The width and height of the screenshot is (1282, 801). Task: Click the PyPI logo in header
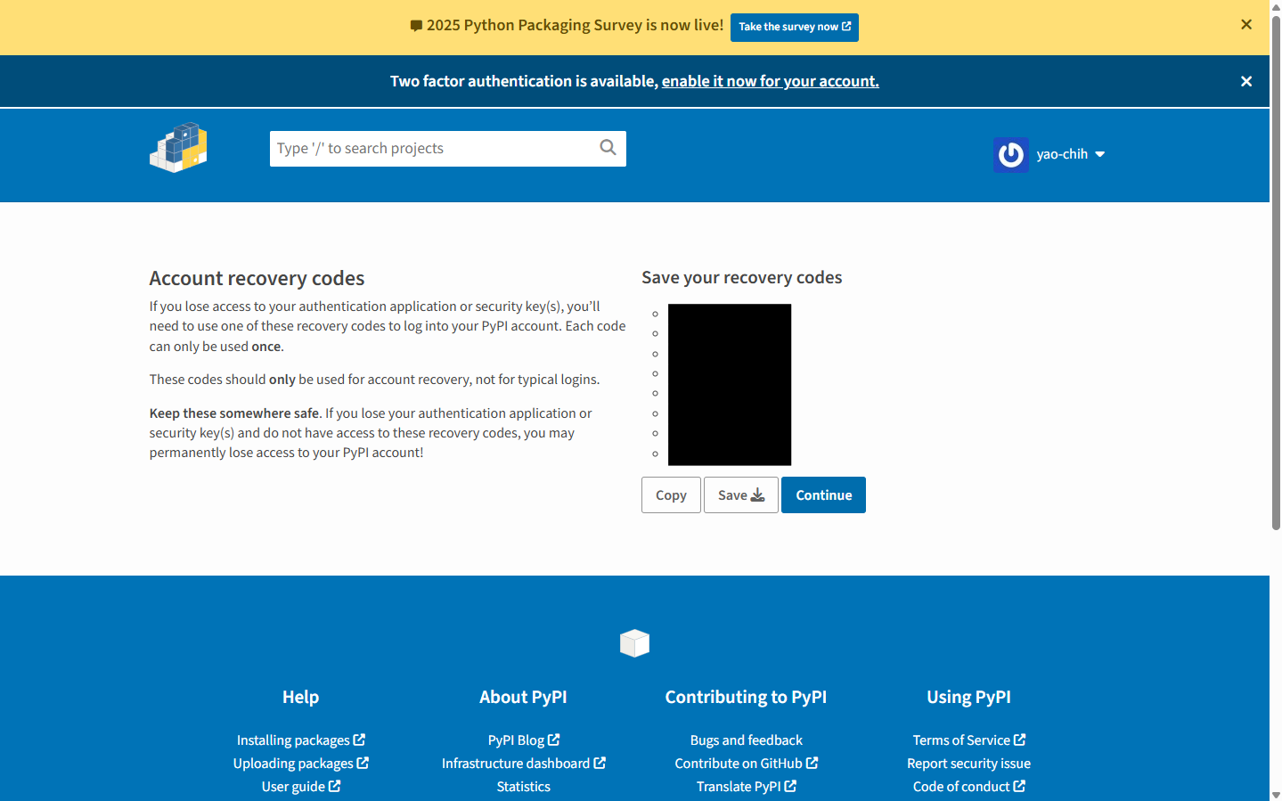tap(178, 148)
